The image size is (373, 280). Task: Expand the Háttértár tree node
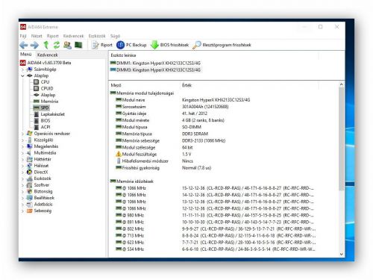(22, 160)
